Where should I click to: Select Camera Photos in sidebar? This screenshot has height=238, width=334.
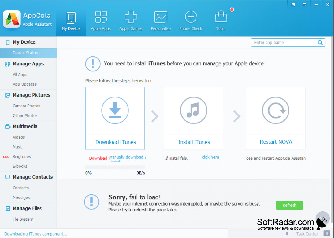(x=26, y=106)
